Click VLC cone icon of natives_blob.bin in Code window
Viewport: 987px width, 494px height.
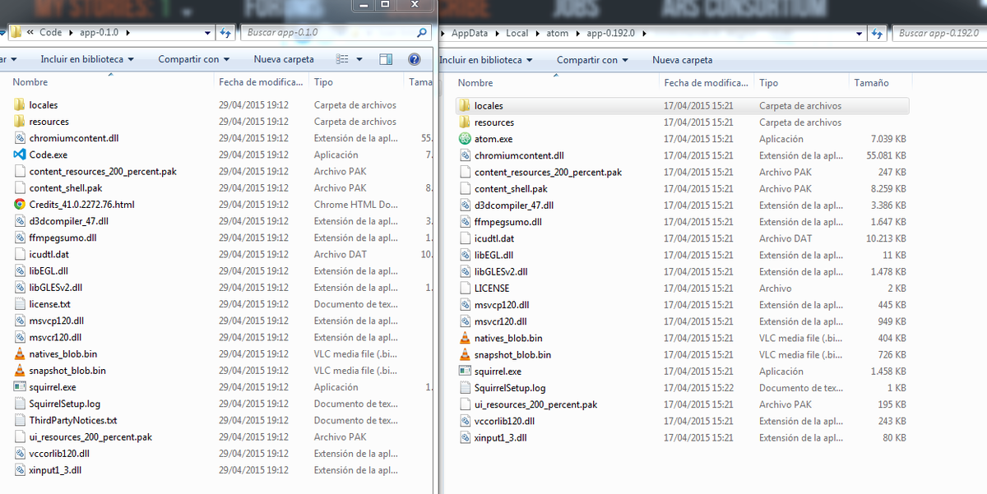pyautogui.click(x=20, y=354)
